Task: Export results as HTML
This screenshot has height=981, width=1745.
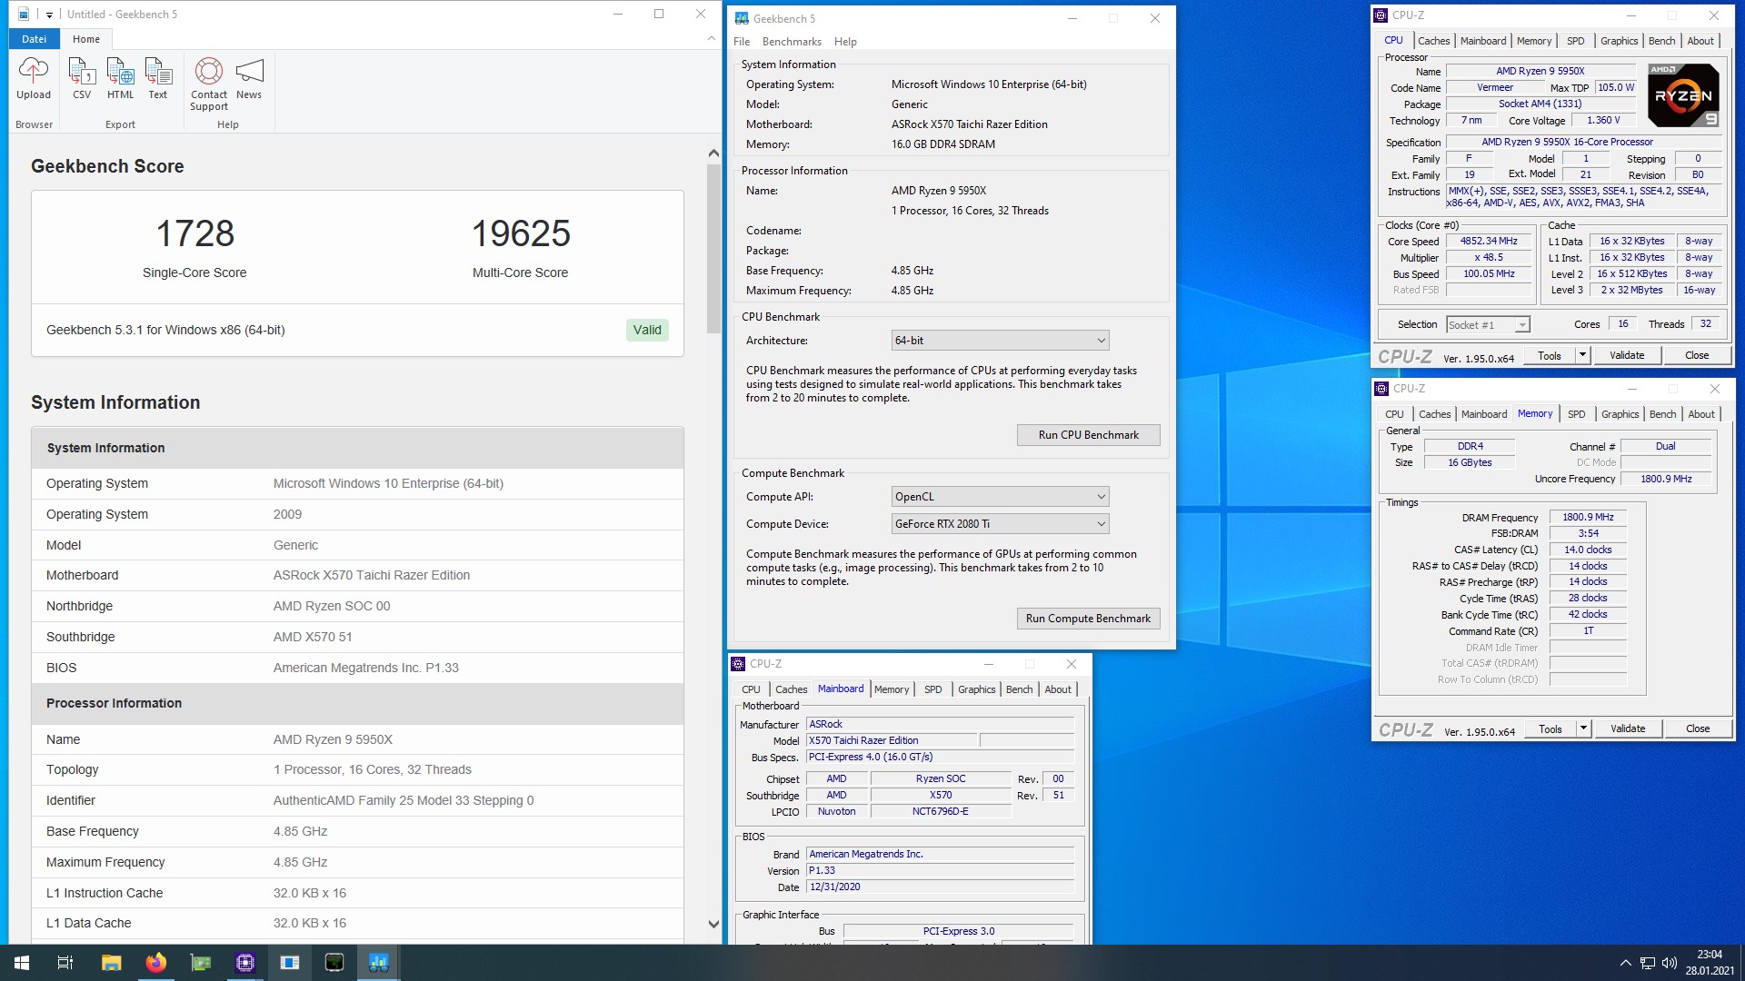Action: (x=120, y=78)
